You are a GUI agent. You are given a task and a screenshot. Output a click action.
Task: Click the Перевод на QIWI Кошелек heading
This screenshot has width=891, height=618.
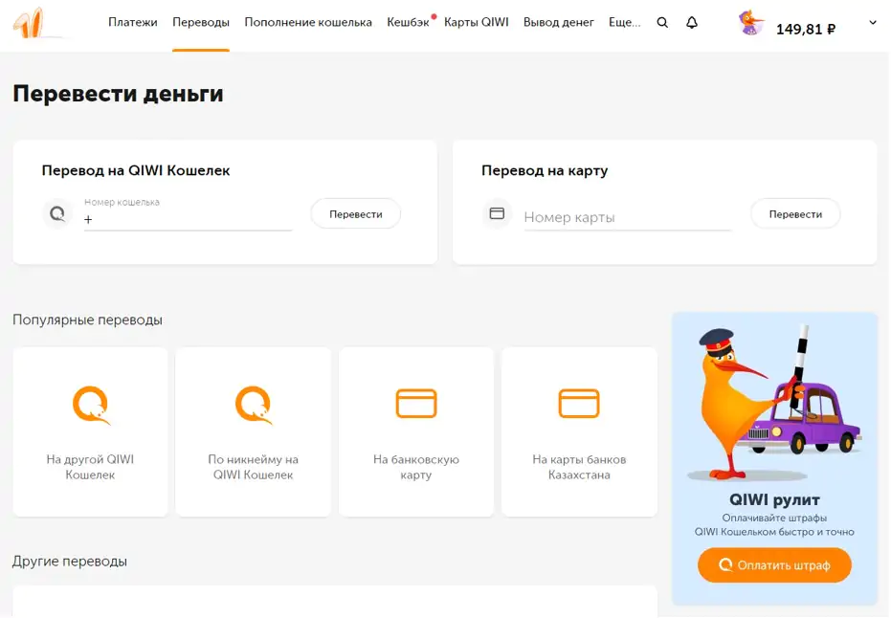point(136,170)
